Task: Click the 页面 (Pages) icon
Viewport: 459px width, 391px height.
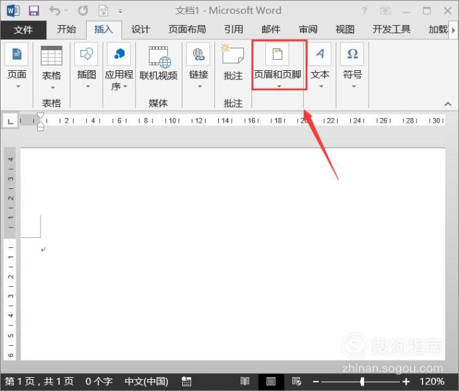Action: (x=17, y=54)
